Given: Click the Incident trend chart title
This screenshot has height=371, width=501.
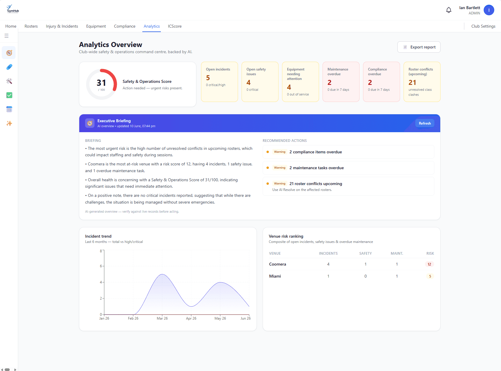Looking at the screenshot, I should point(98,236).
